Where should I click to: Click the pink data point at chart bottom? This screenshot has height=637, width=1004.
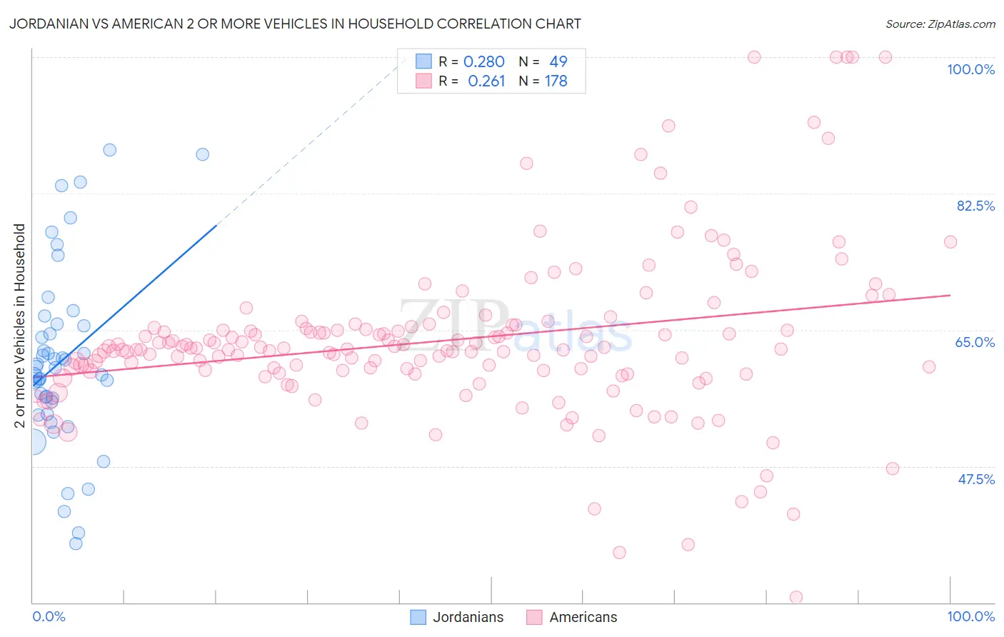pyautogui.click(x=796, y=597)
